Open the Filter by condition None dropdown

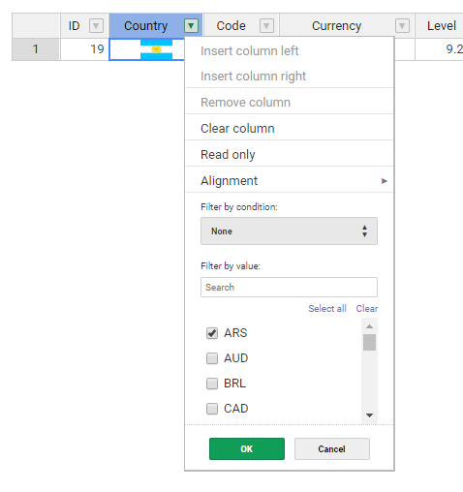coord(289,231)
